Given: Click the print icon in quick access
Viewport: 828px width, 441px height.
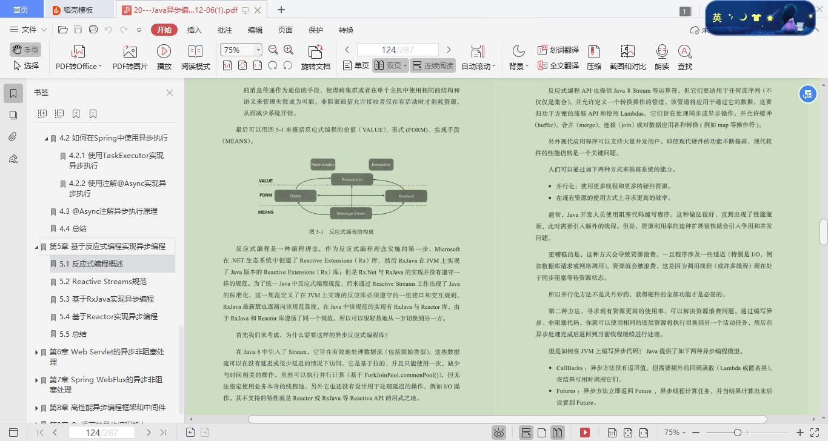Looking at the screenshot, I should pos(93,30).
